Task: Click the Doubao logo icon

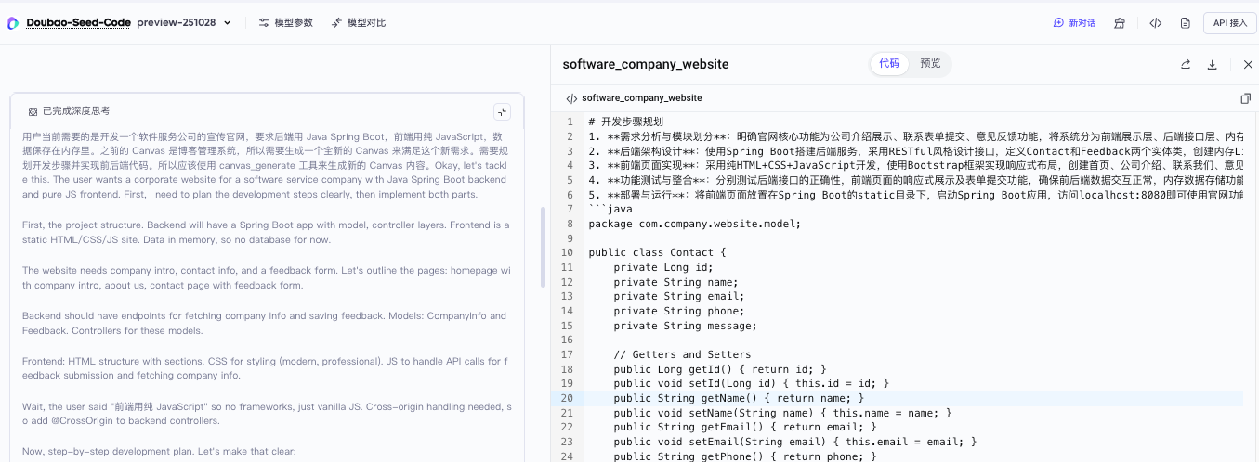Action: point(13,23)
